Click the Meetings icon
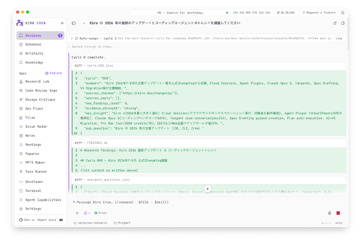The height and width of the screenshot is (243, 360). tap(21, 145)
